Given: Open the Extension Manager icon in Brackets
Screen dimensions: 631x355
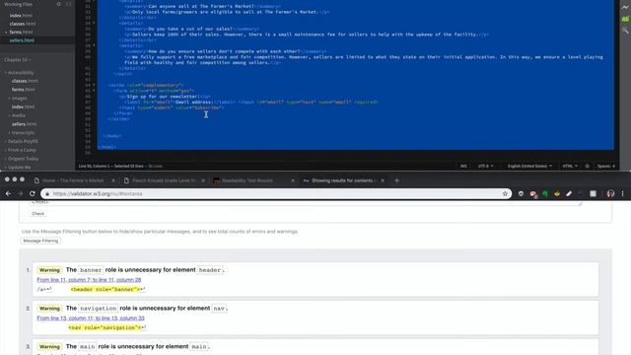Looking at the screenshot, I should tap(625, 19).
